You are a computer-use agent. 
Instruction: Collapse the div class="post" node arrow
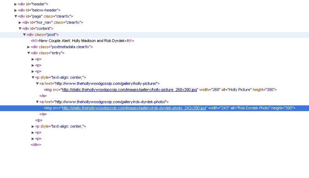point(24,35)
